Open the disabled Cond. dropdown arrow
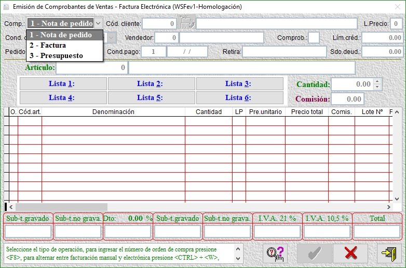 [111, 38]
